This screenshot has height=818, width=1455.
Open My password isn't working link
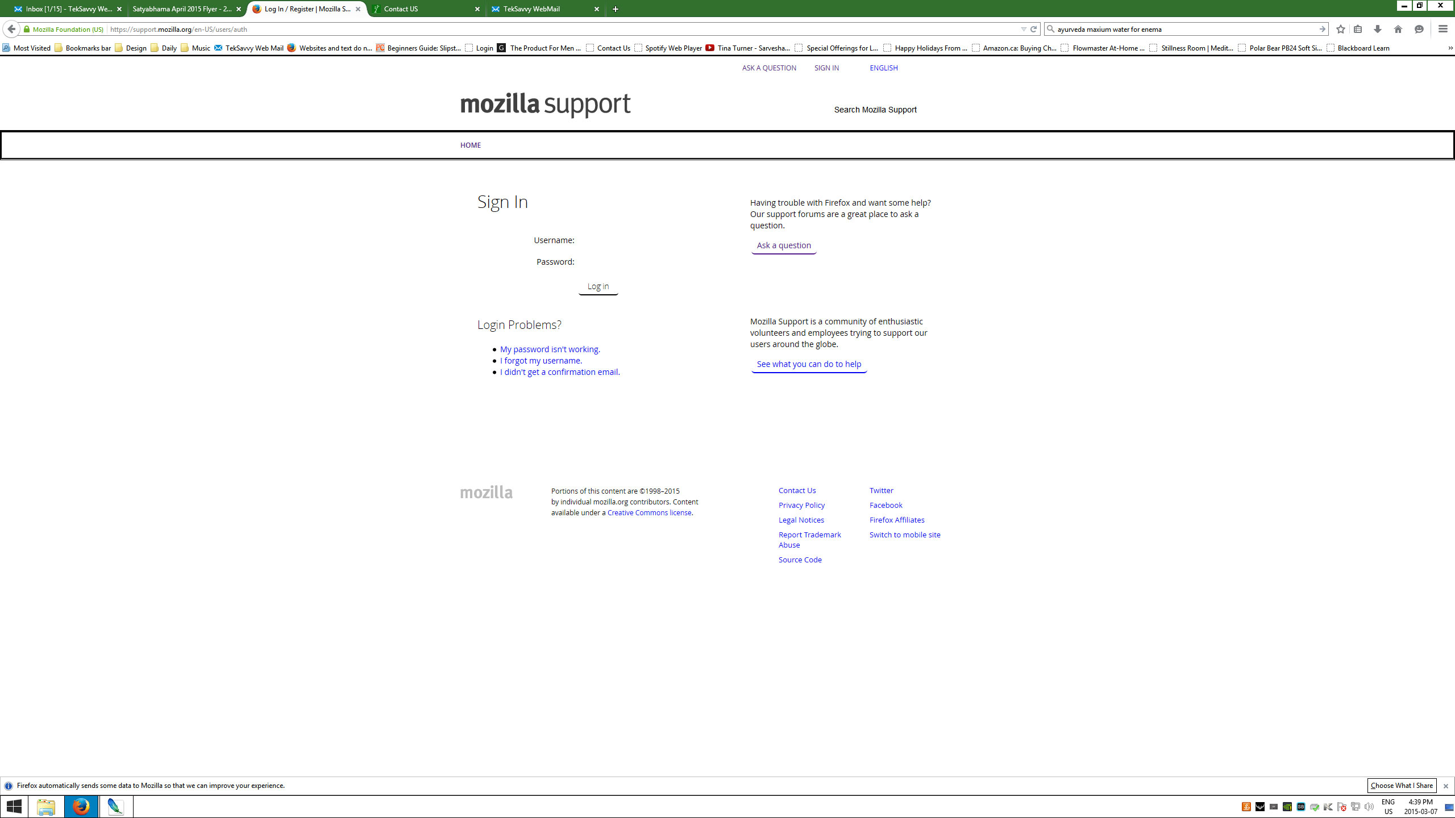[x=550, y=349]
